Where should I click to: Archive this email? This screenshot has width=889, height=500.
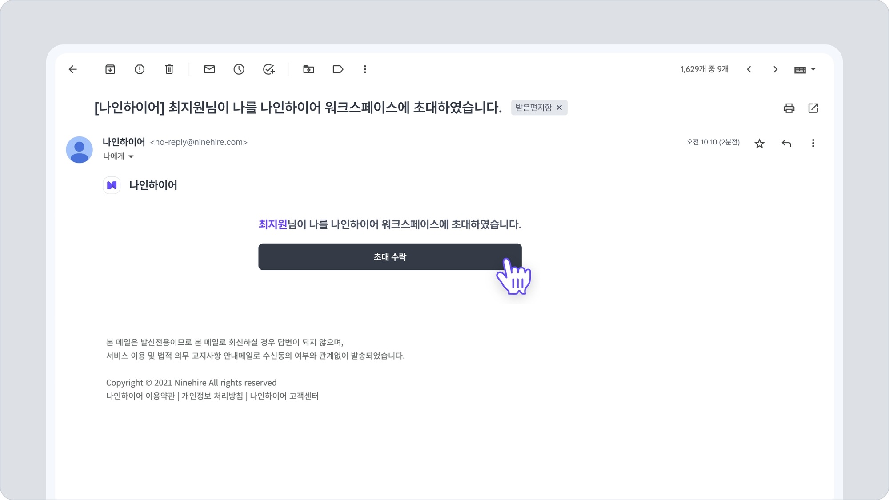110,69
